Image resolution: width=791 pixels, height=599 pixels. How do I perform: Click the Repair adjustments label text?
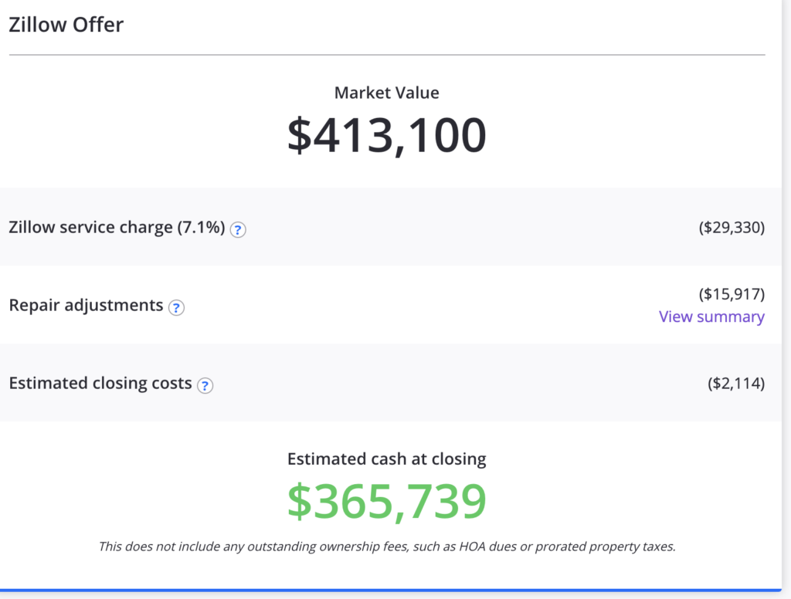(x=86, y=305)
